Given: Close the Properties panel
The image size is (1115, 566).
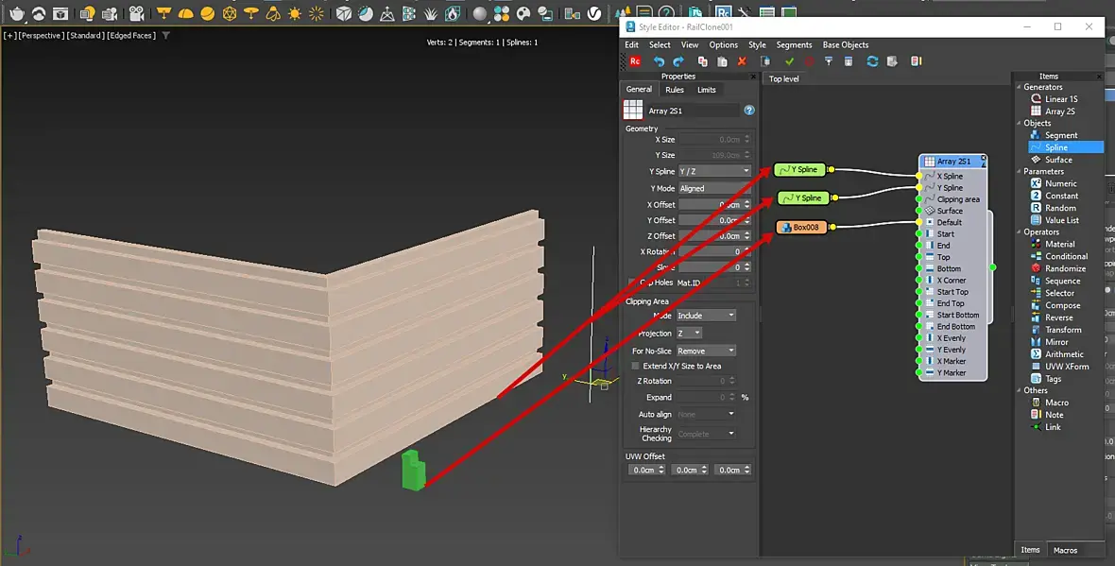Looking at the screenshot, I should point(753,77).
